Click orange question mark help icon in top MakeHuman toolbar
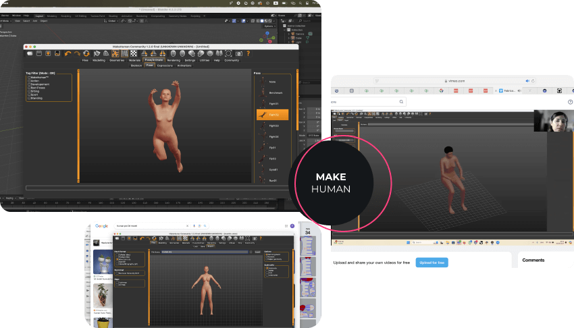 (249, 54)
